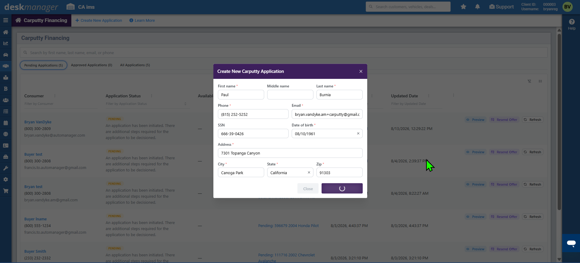
Task: Click the SSN field 666-39-0426
Action: tap(253, 134)
